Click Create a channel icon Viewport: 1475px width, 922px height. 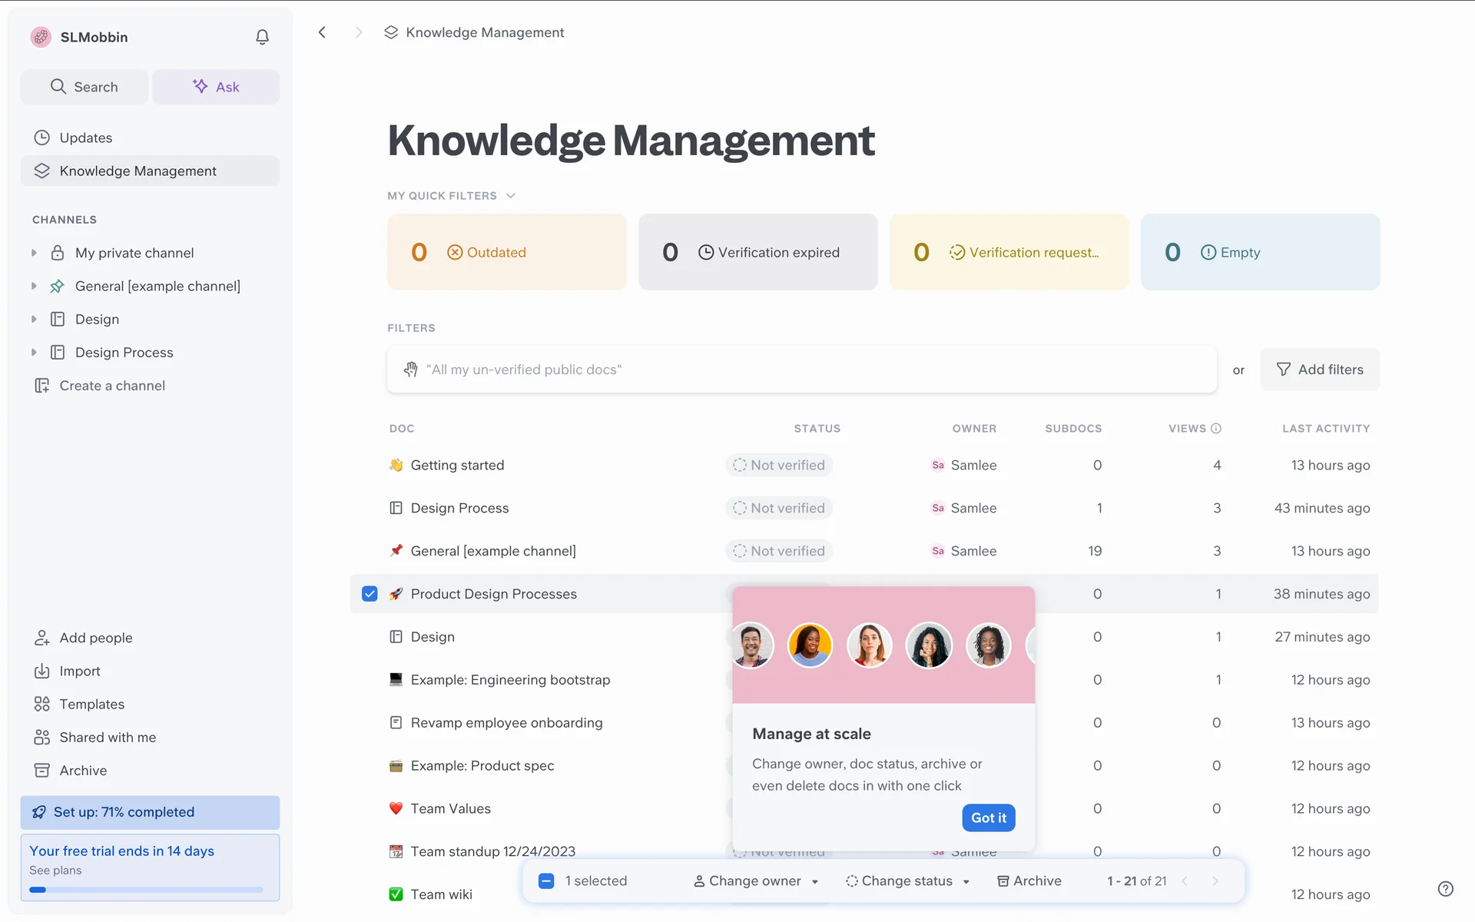tap(41, 386)
